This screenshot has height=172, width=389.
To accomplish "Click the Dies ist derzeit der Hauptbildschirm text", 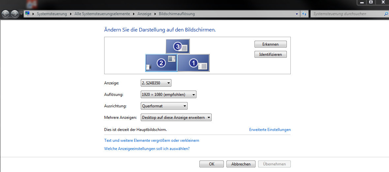I will (x=135, y=130).
